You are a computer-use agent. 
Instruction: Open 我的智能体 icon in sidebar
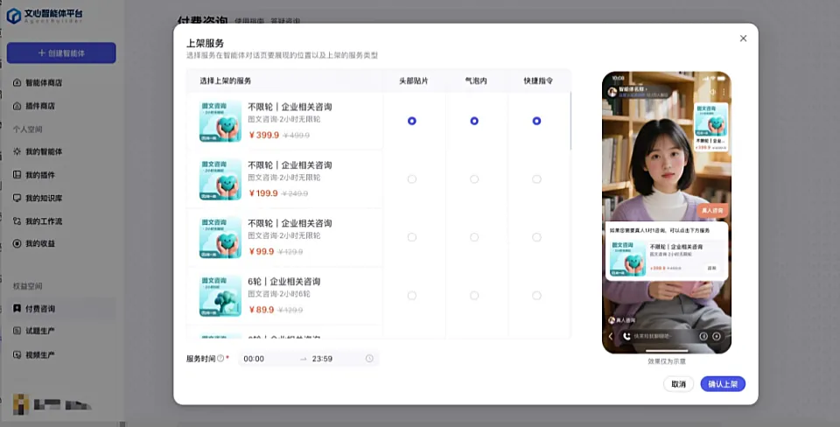17,151
